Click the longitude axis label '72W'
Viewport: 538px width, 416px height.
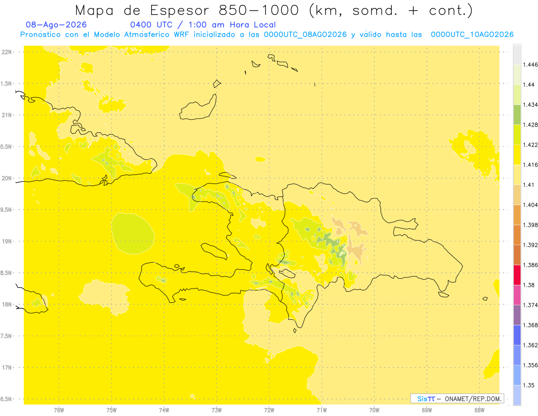[x=269, y=410]
